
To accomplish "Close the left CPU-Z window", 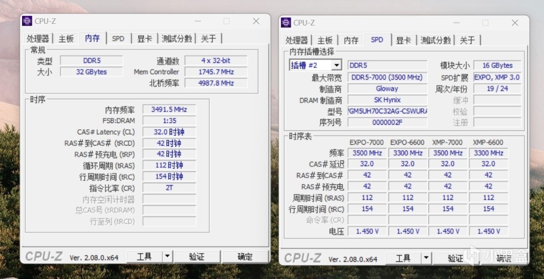I will click(x=256, y=21).
